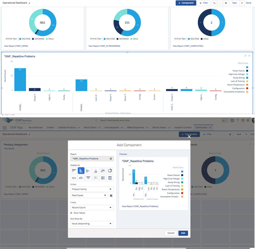Open the X-Axis Product Family dropdown

[x=92, y=189]
